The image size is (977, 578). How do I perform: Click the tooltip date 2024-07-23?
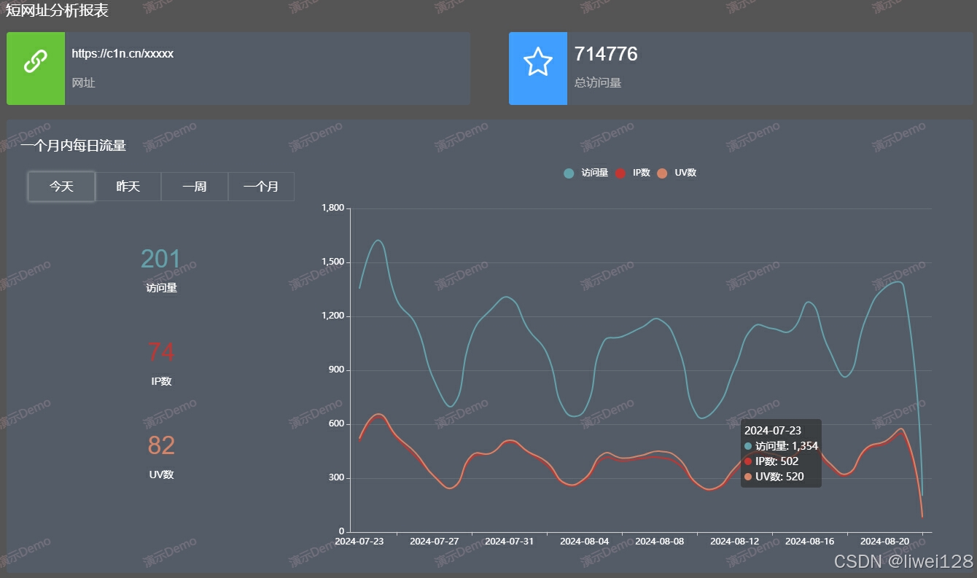(773, 431)
